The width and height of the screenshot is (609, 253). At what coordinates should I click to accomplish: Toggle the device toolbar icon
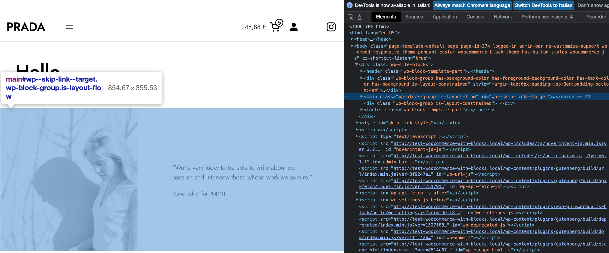[361, 17]
